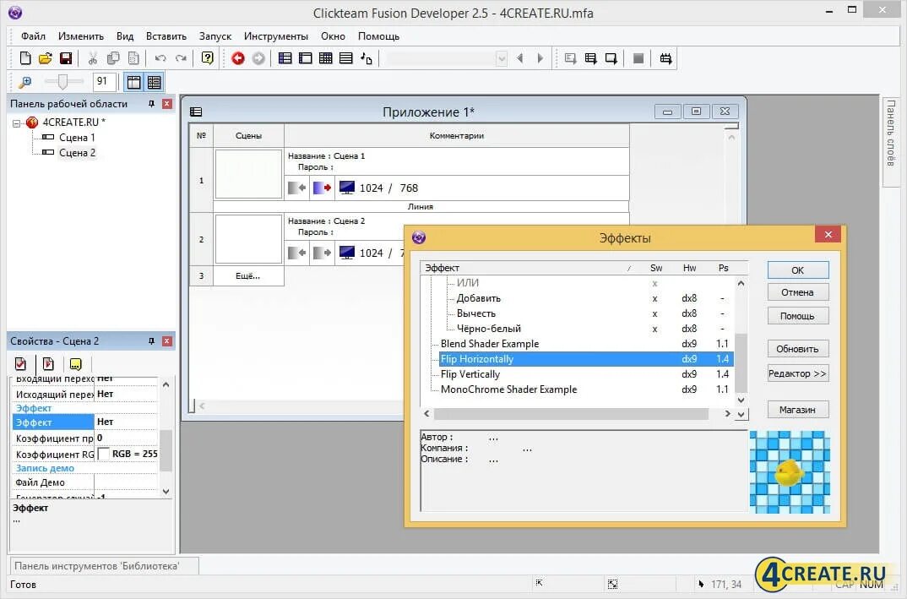Open the Storyboard editor icon
The height and width of the screenshot is (599, 907).
pos(285,58)
